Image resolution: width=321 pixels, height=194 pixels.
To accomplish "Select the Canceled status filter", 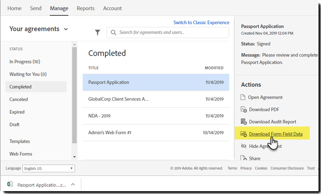I will click(19, 100).
